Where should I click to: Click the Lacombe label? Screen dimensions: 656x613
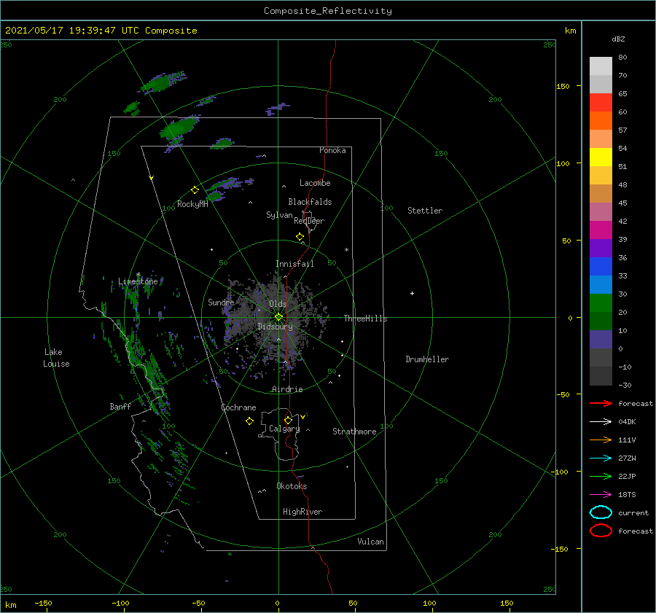(x=315, y=183)
